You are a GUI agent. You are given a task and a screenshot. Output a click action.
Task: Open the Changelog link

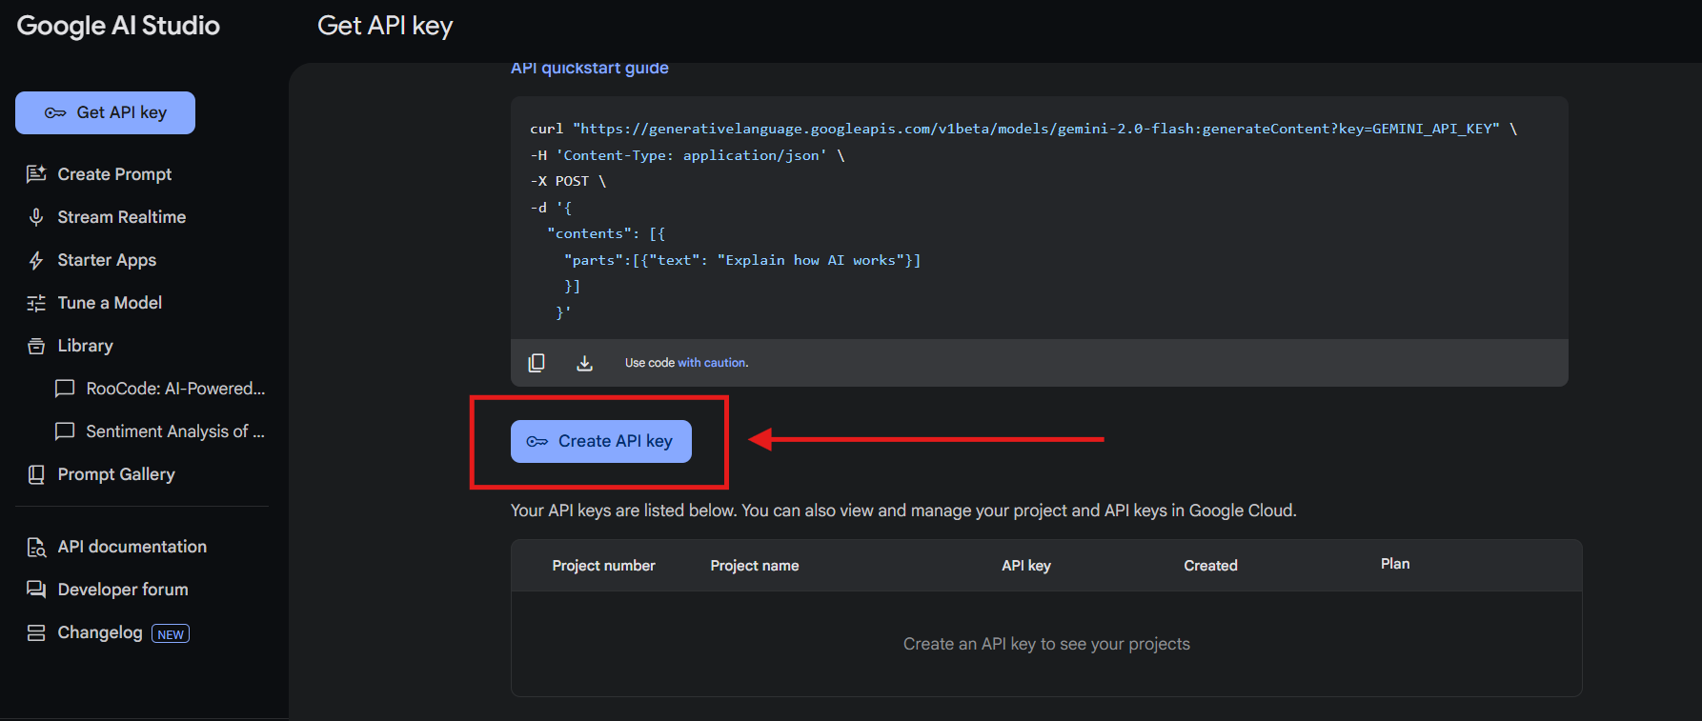point(100,632)
